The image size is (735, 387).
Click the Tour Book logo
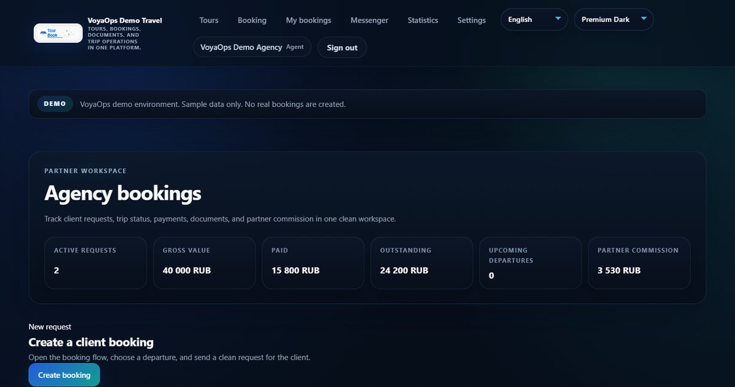coord(58,33)
